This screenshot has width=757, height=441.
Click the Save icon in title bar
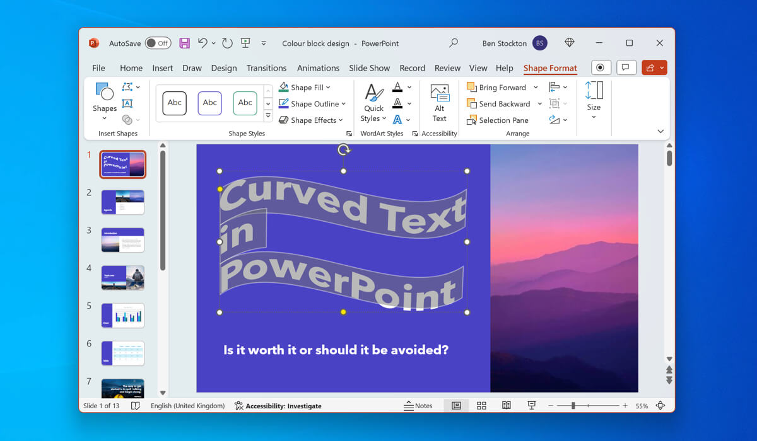pyautogui.click(x=184, y=43)
